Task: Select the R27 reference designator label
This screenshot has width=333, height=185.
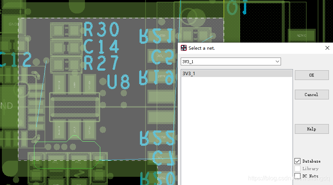Action: 101,63
